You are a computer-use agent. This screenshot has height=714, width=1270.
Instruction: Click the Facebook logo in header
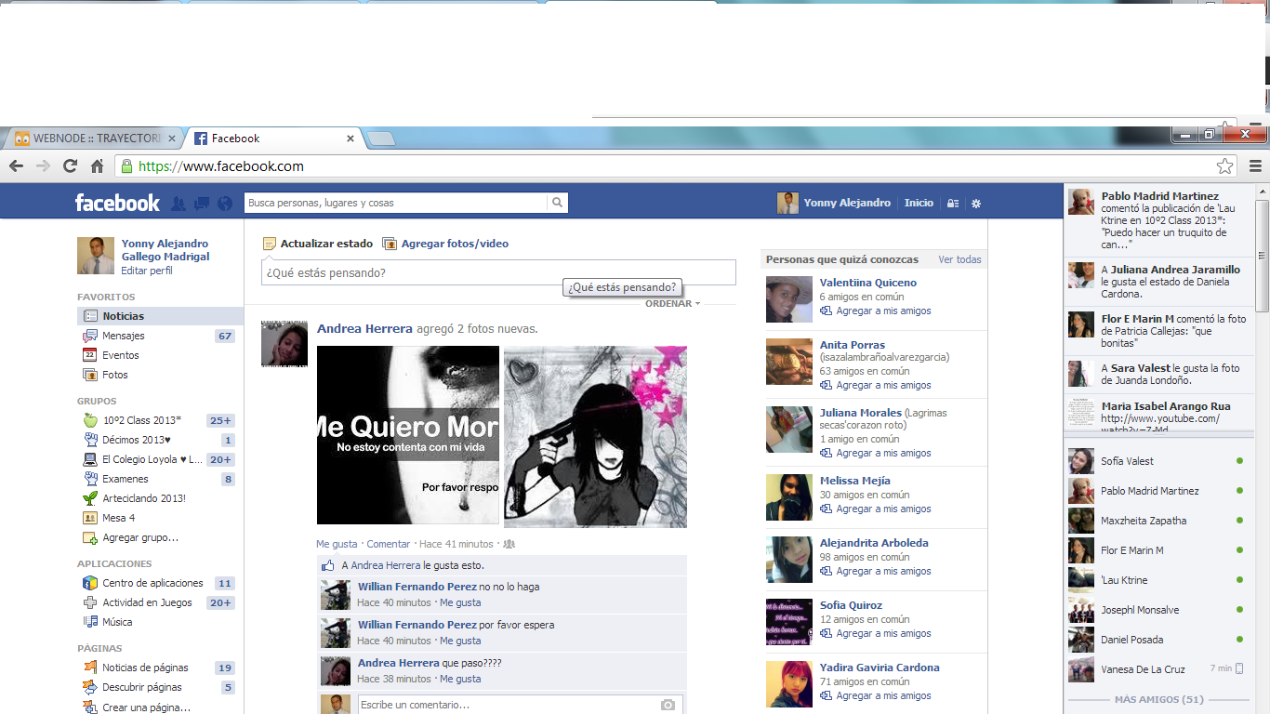pos(117,203)
